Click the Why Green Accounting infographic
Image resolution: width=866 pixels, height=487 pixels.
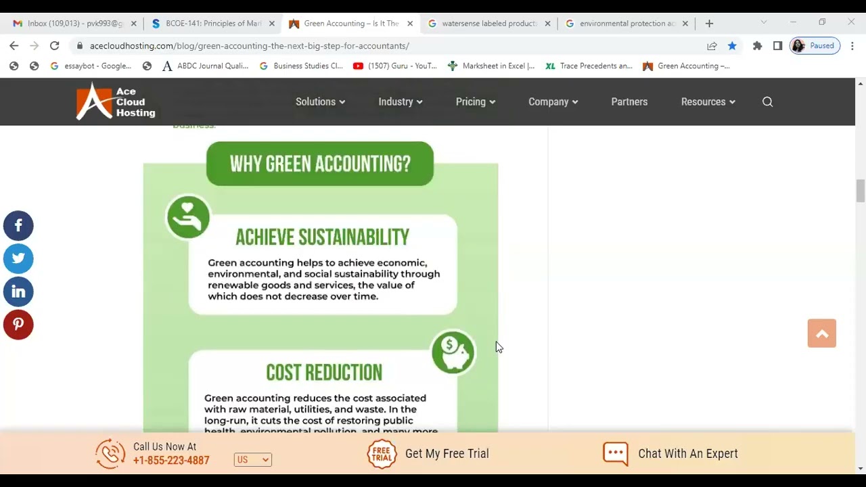coord(321,287)
